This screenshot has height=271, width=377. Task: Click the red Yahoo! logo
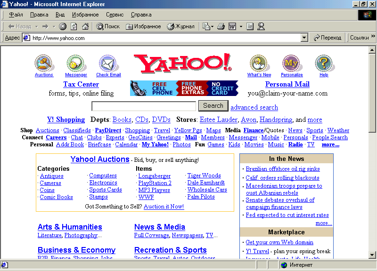coord(183,63)
